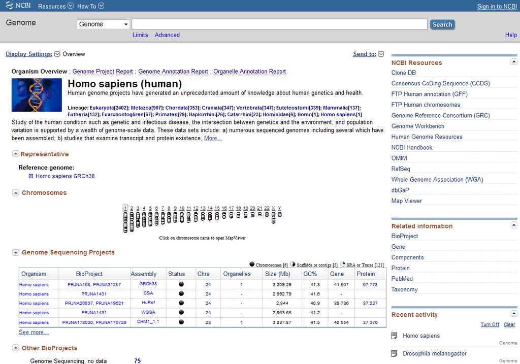Open the HuRef assembly link
520x364 pixels.
pos(148,303)
